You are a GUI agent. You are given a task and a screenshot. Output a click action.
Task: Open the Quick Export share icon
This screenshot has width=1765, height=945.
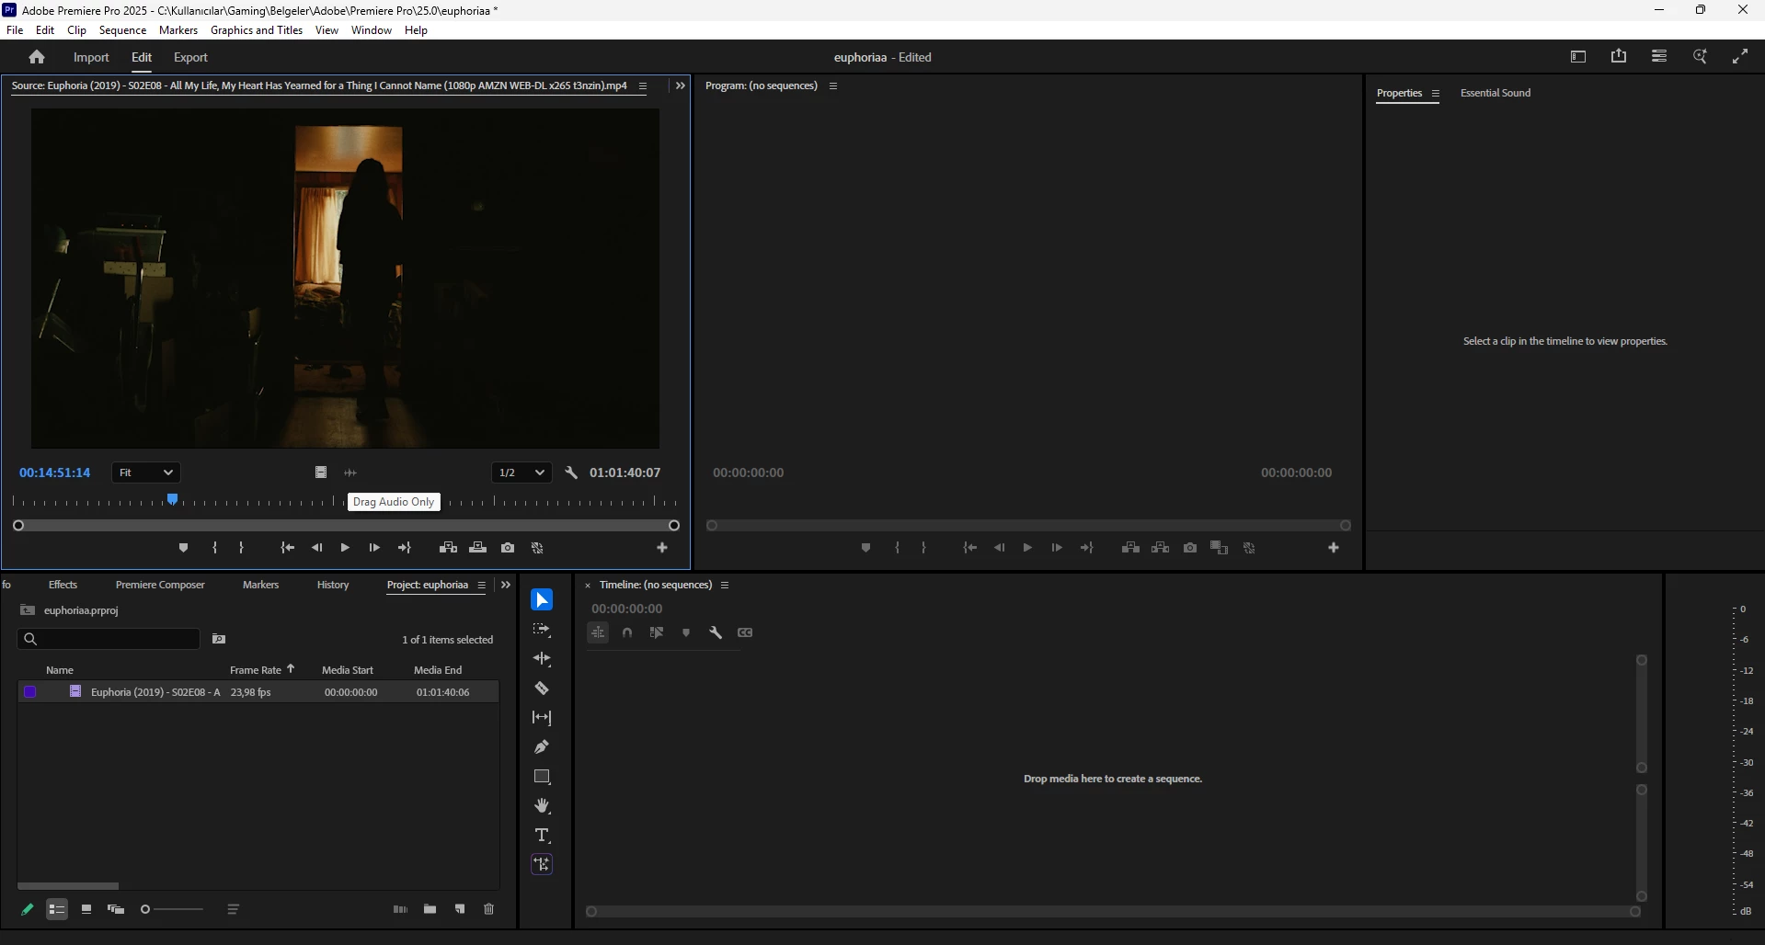click(1619, 56)
